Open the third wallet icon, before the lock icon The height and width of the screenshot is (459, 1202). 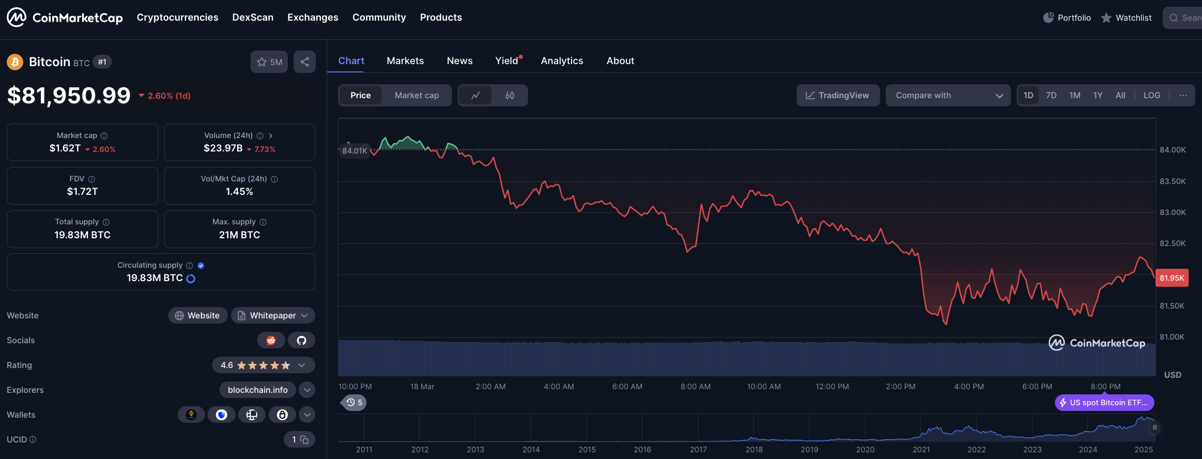click(x=252, y=415)
